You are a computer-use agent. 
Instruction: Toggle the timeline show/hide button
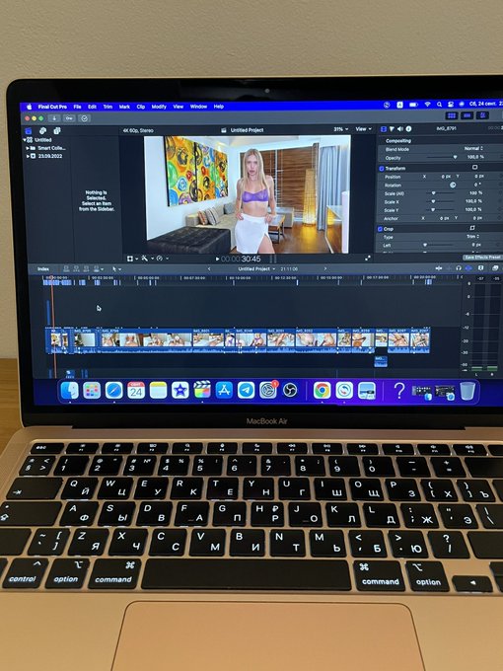(467, 115)
